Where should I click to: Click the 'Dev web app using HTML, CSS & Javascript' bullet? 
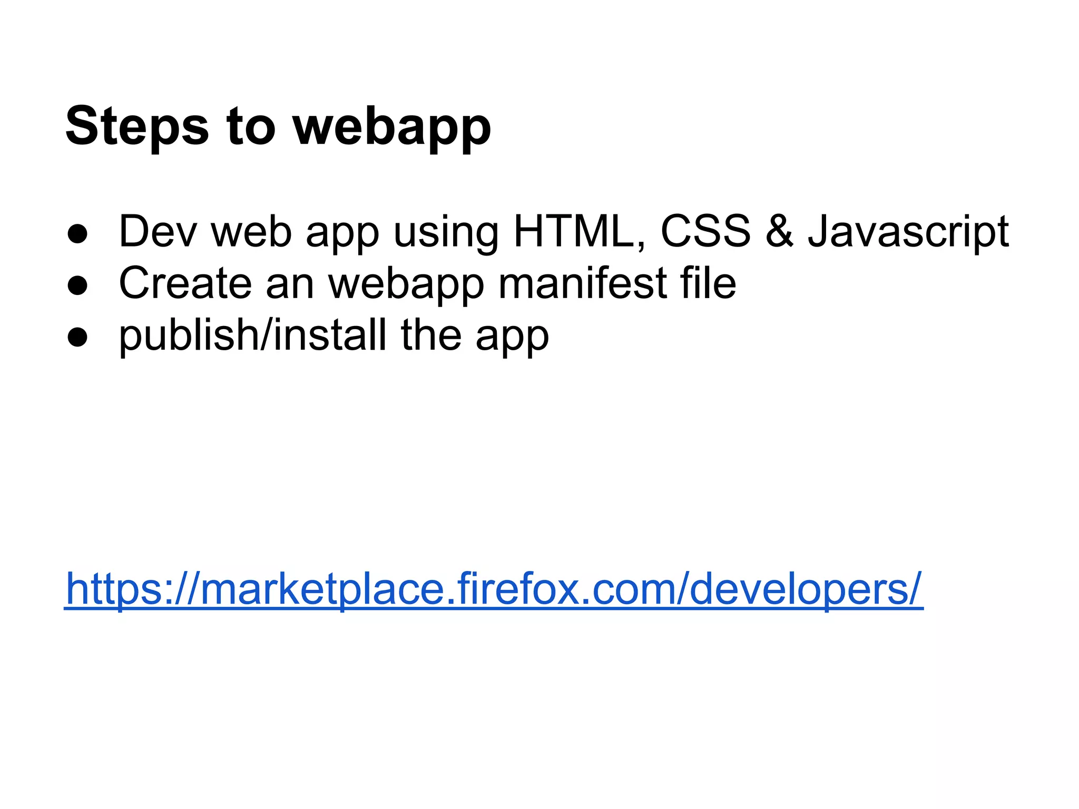coord(564,232)
